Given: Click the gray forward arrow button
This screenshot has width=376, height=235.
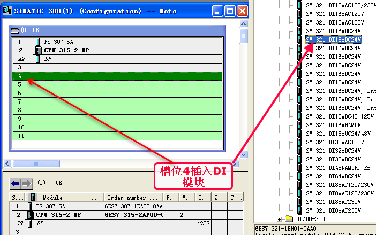Looking at the screenshot, I should pyautogui.click(x=27, y=184).
